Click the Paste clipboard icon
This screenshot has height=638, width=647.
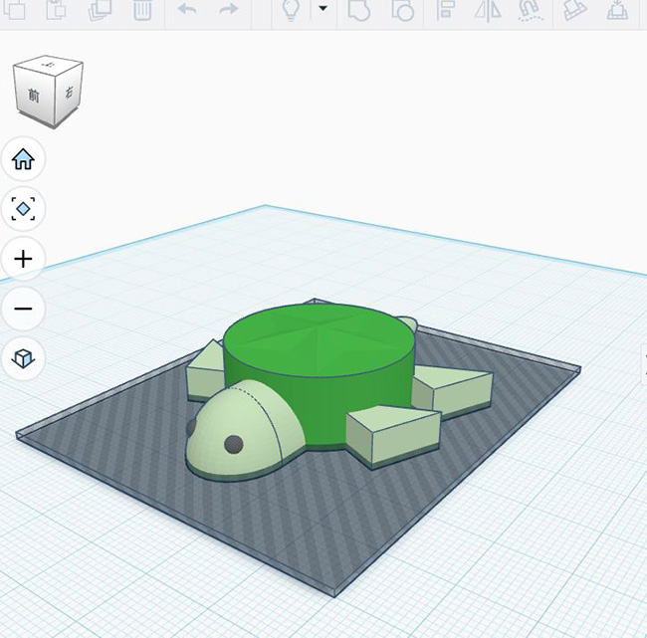point(57,9)
